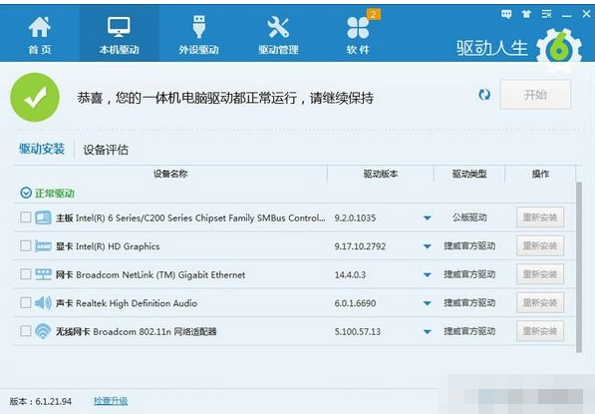This screenshot has width=595, height=414.
Task: Click the 公版驱动 type text
Action: 469,217
